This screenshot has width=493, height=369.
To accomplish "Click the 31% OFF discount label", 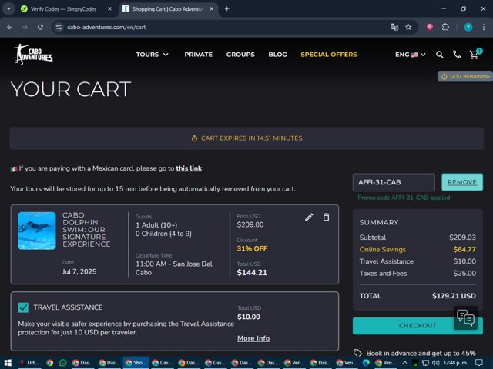I will (252, 248).
